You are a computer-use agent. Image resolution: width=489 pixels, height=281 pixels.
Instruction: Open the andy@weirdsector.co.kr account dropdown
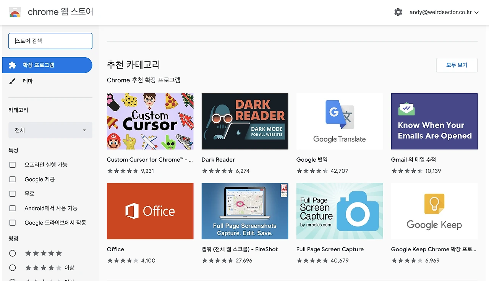click(444, 12)
